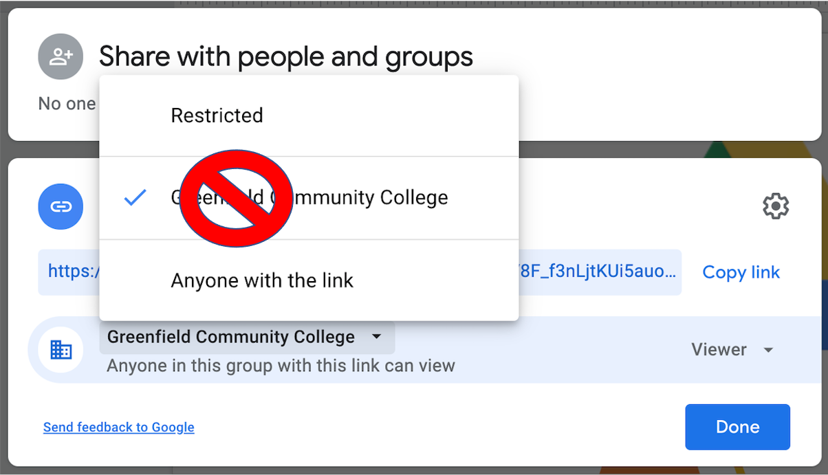Click Anyone in this group can view text
828x475 pixels.
[279, 366]
